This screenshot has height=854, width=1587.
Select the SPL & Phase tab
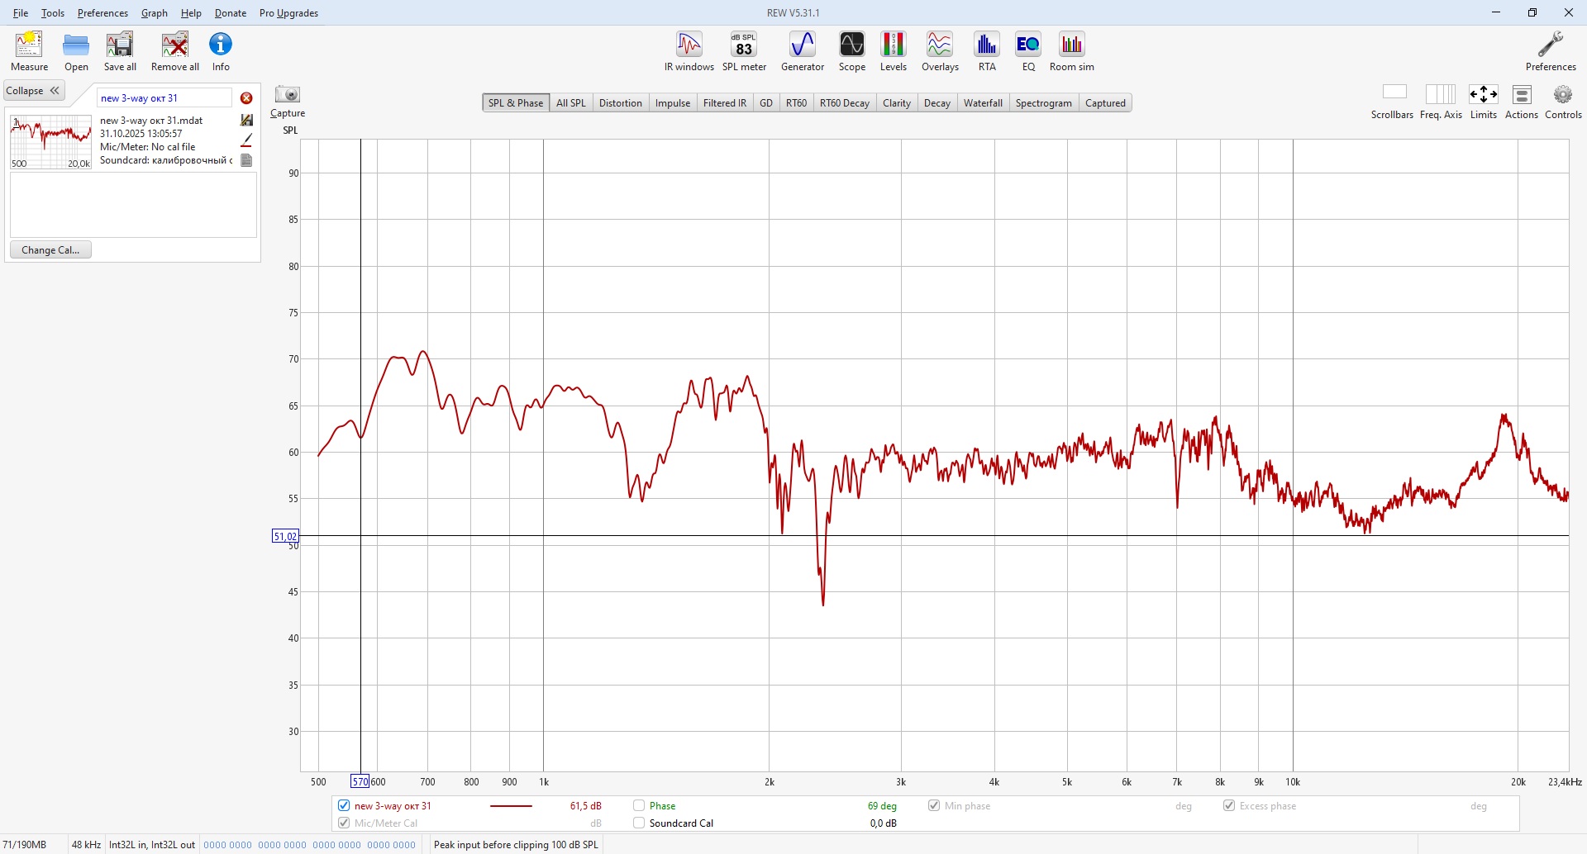[x=516, y=103]
